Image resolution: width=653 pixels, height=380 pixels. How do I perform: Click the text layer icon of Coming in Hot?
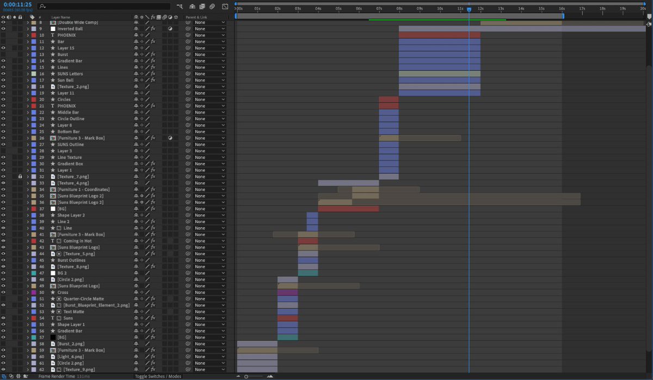coord(53,241)
